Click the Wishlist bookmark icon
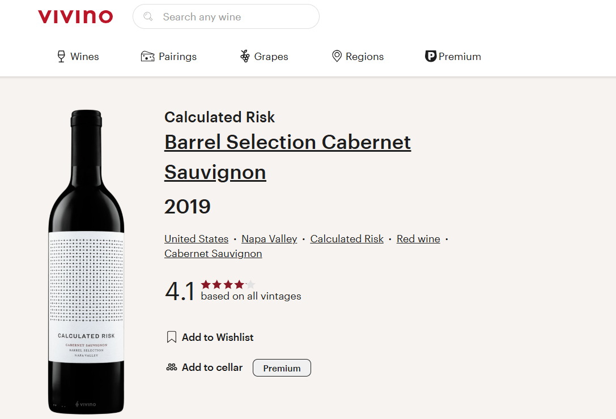Screen dimensions: 616x419 pos(172,337)
